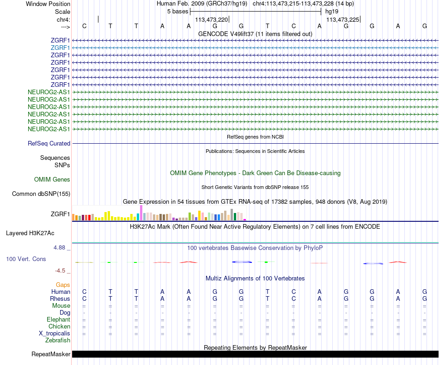Click the SNPs track label
Viewport: 439px width, 365px height.
coord(62,165)
